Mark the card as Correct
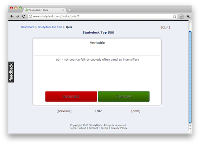This screenshot has height=145, width=200. [124, 96]
